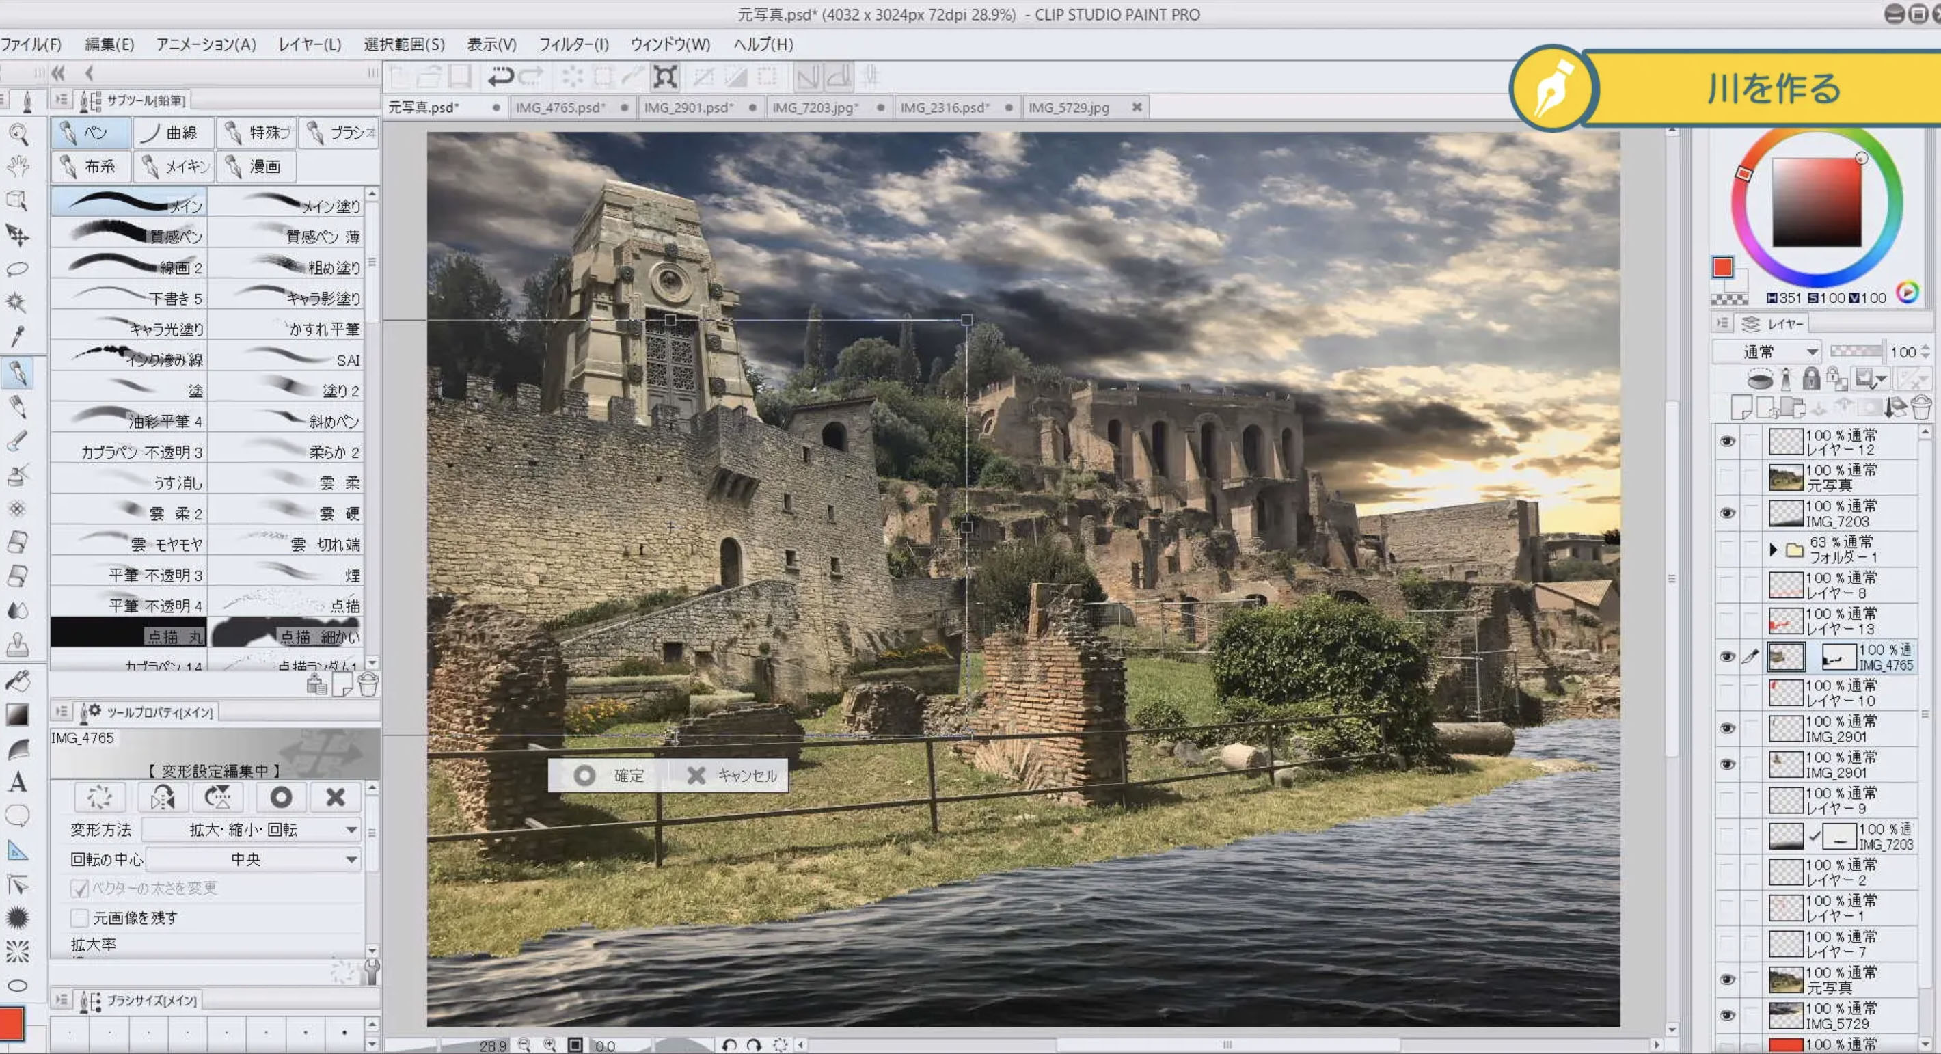The width and height of the screenshot is (1941, 1054).
Task: Click the layer opacity slider
Action: [1857, 351]
